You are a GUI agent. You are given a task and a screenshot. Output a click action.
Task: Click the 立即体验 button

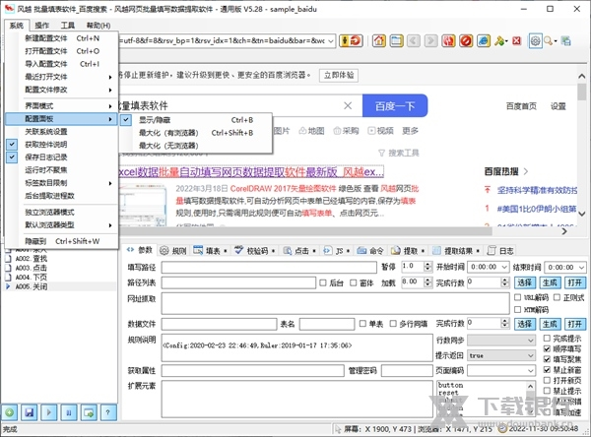click(339, 75)
